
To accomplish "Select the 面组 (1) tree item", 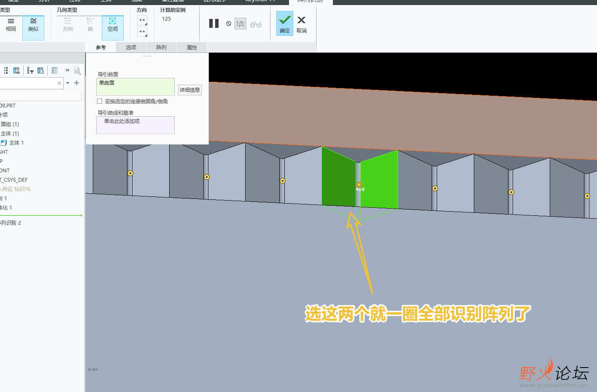I will coord(10,124).
